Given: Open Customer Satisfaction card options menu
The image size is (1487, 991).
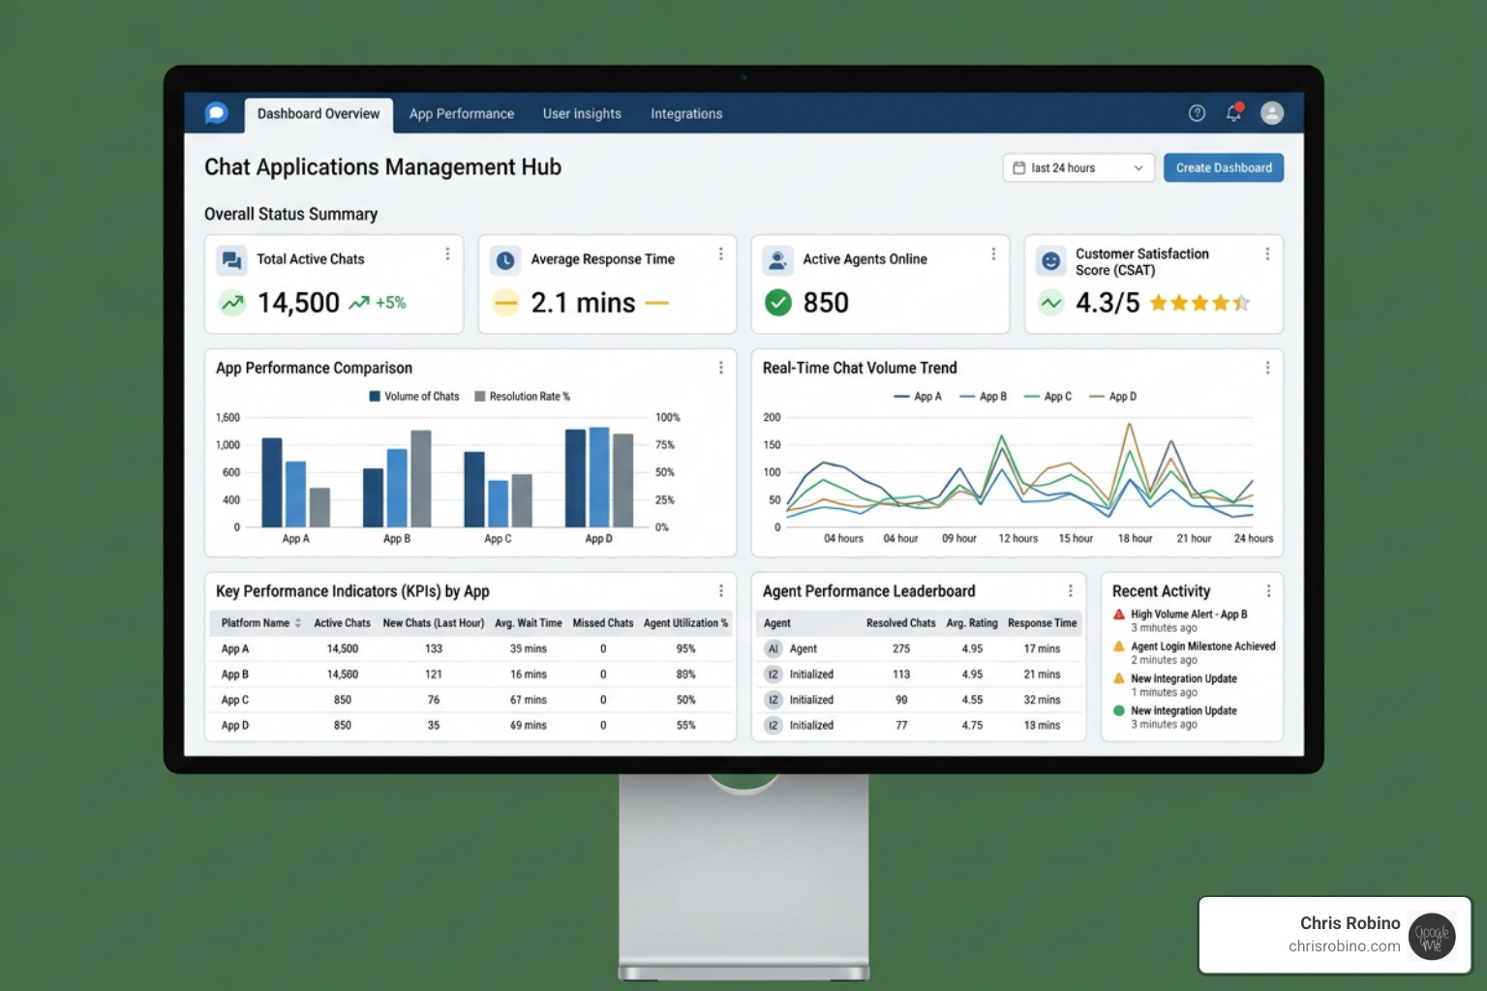Looking at the screenshot, I should click(1267, 254).
